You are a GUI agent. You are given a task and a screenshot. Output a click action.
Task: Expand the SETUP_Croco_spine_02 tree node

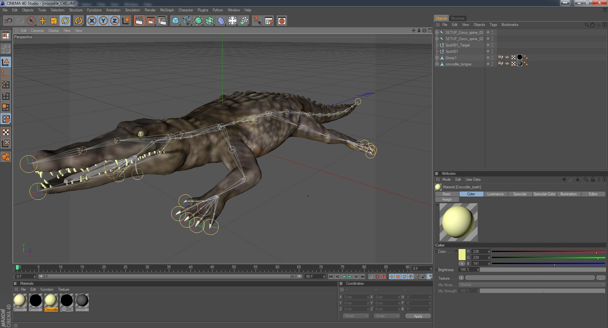437,39
